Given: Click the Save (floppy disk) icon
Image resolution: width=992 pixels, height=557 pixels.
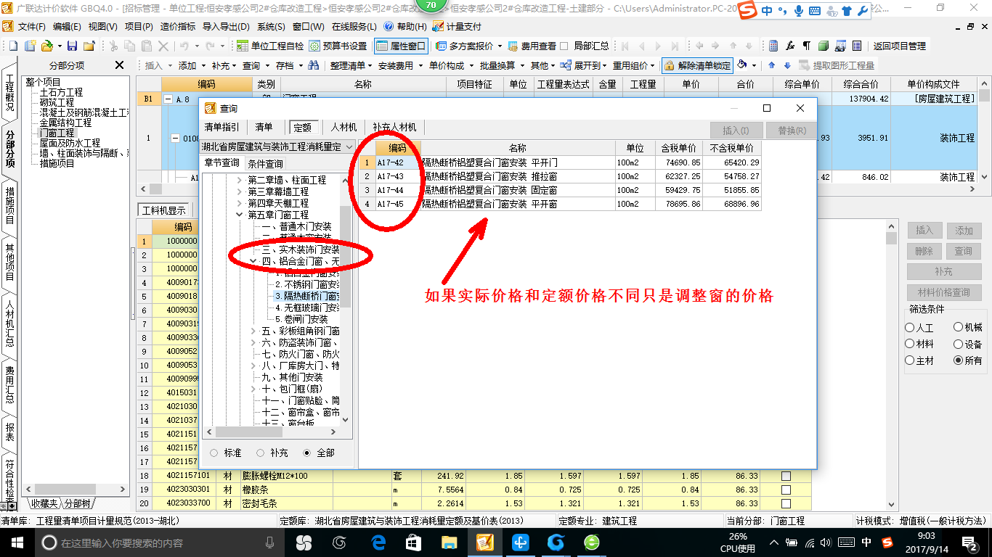Looking at the screenshot, I should (72, 46).
